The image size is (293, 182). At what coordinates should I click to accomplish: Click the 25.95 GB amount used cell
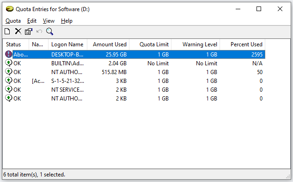tap(116, 55)
